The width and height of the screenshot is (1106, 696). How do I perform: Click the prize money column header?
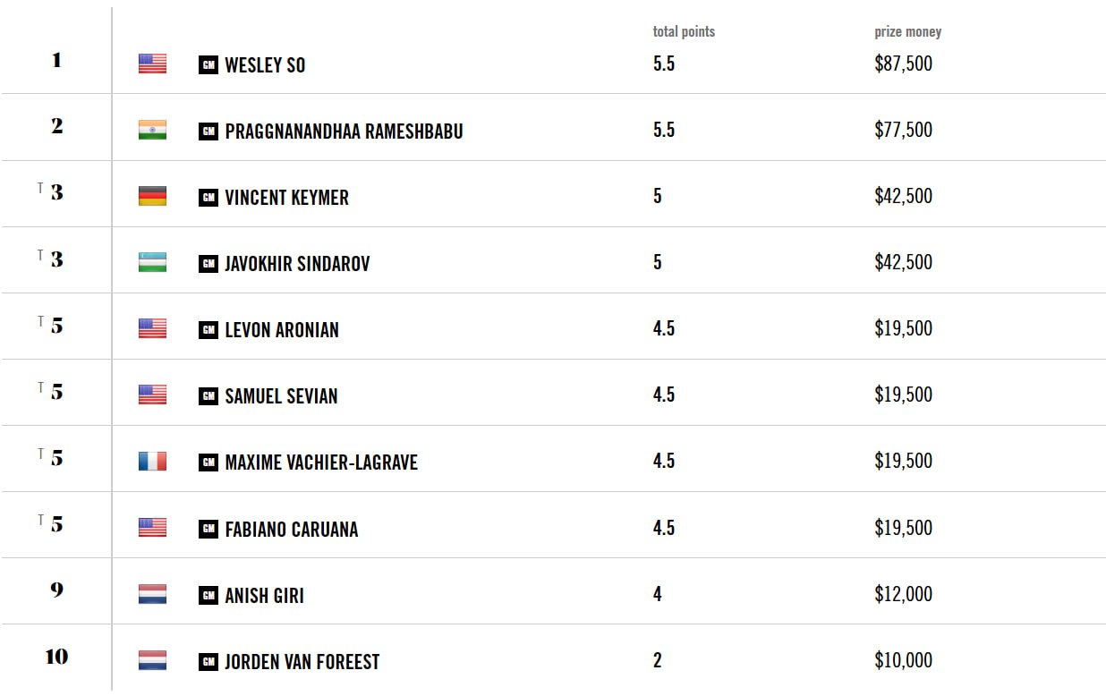907,32
